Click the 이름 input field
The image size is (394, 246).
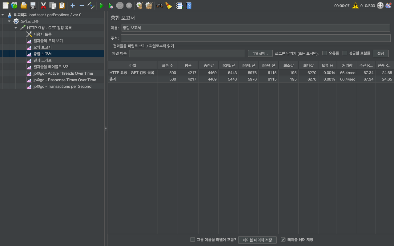256,28
